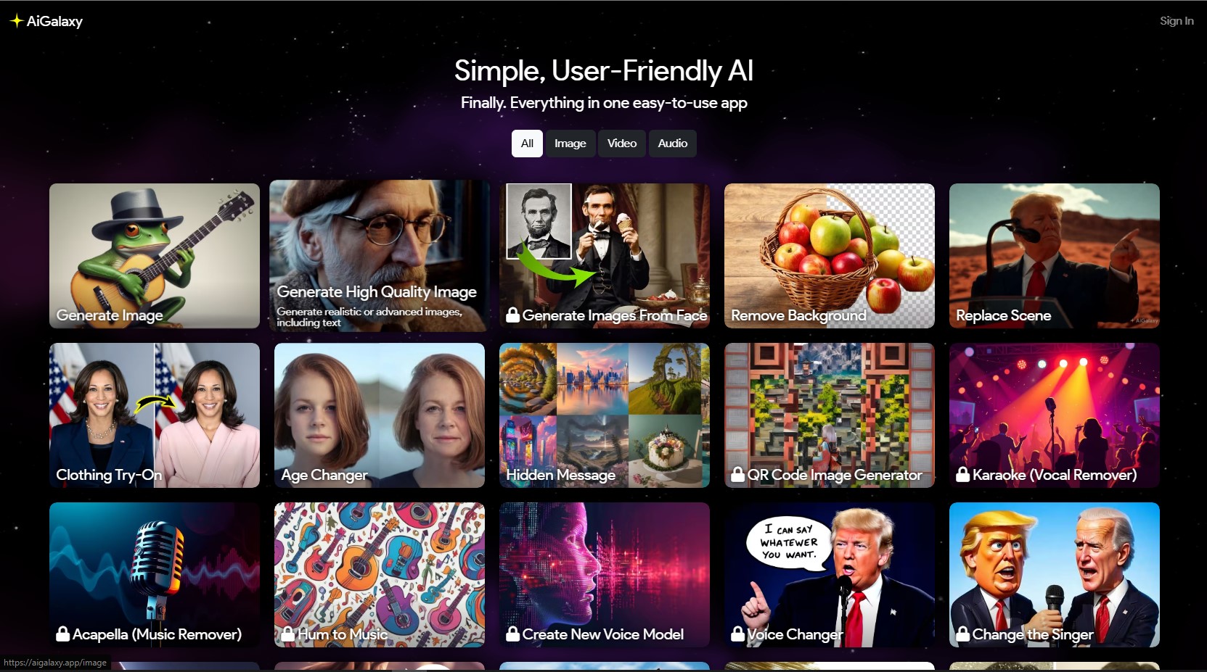
Task: Open the Hidden Message collage tile
Action: point(605,415)
